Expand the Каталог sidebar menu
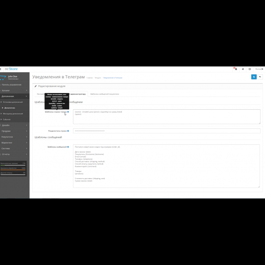The width and height of the screenshot is (265, 265). pos(14,90)
